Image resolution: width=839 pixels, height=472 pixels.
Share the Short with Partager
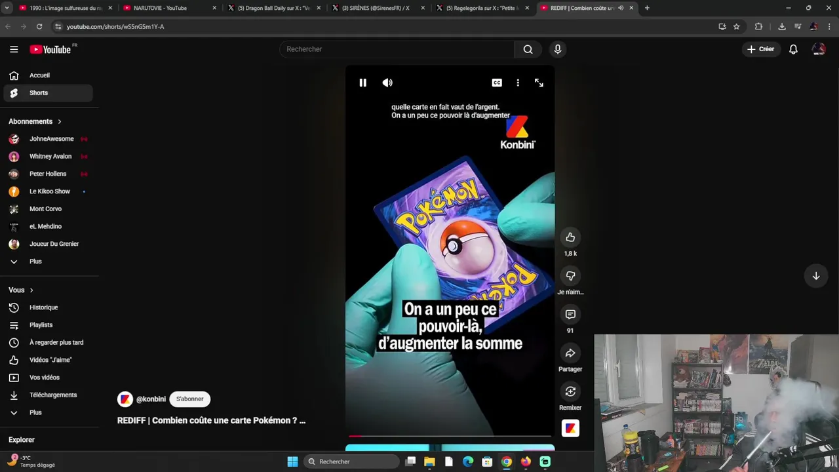click(x=570, y=353)
